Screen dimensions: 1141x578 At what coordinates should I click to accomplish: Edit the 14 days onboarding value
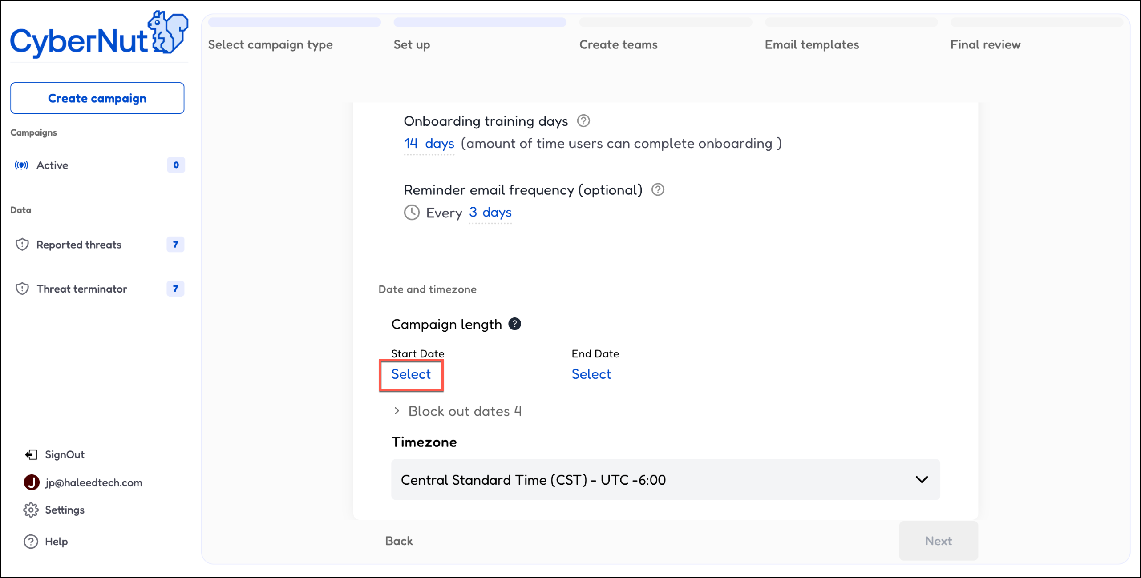(x=429, y=144)
